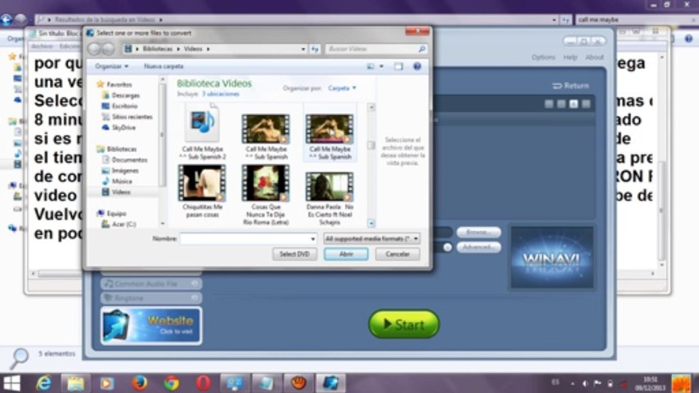Select Cosas Que Nunca Te Dije video
This screenshot has height=393, width=699.
(x=266, y=196)
